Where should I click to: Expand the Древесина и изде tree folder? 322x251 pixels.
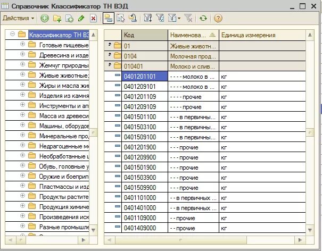[x=22, y=54]
